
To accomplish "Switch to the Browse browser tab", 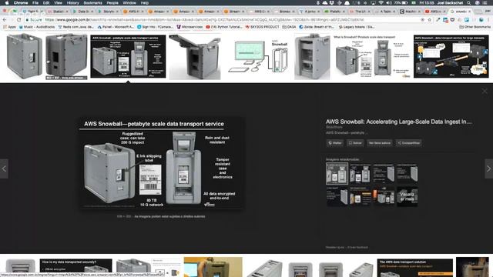I will (284, 12).
